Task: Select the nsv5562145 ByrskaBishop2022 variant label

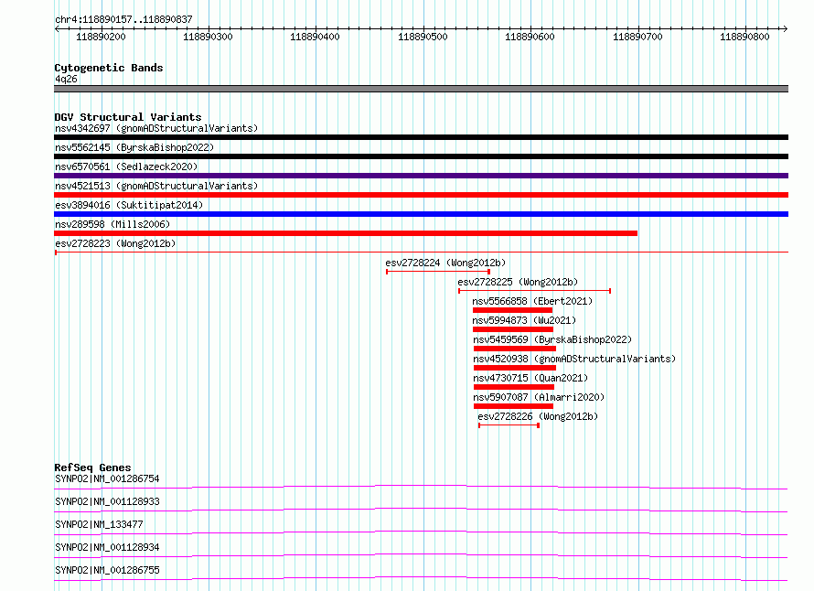Action: (134, 147)
